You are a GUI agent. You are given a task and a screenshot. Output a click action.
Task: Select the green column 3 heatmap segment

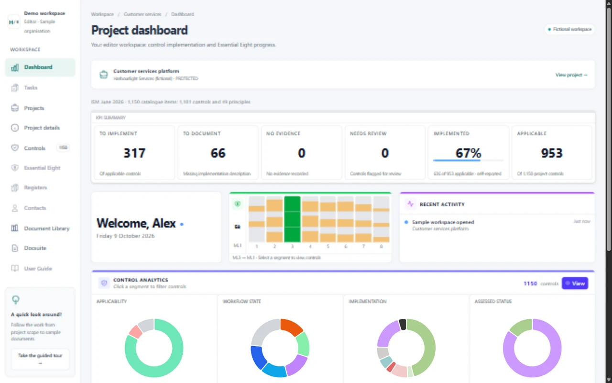coord(292,219)
